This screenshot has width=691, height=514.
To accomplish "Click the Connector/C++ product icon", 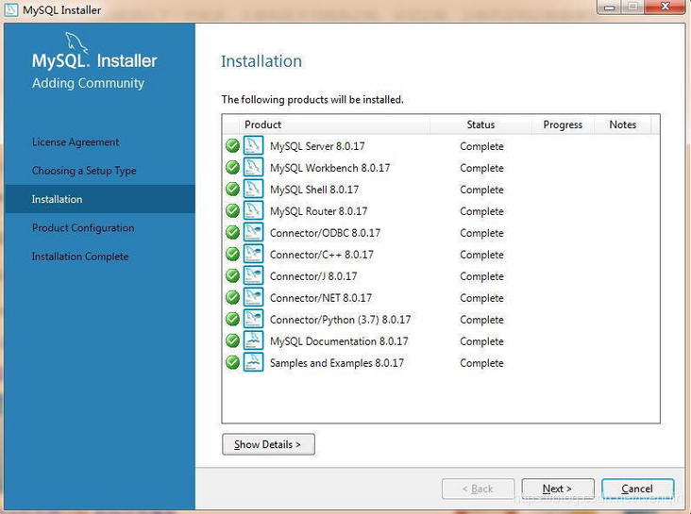I will (253, 254).
